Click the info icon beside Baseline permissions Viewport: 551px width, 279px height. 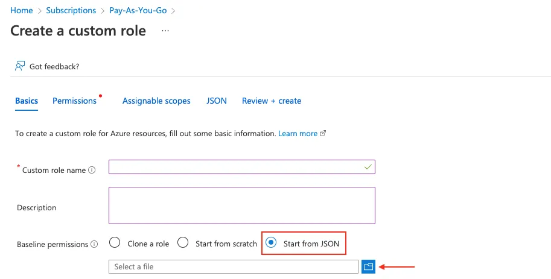[x=94, y=244]
